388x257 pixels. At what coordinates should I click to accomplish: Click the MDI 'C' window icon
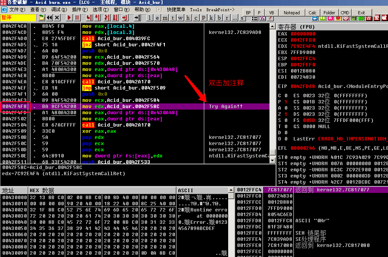4,10
